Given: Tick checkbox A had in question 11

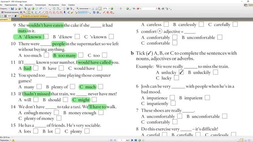Looking at the screenshot, I should 36,68.
